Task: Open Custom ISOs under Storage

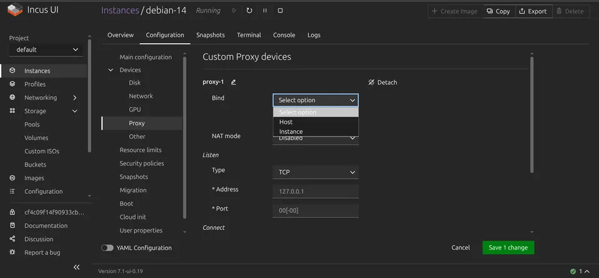Action: pos(42,151)
